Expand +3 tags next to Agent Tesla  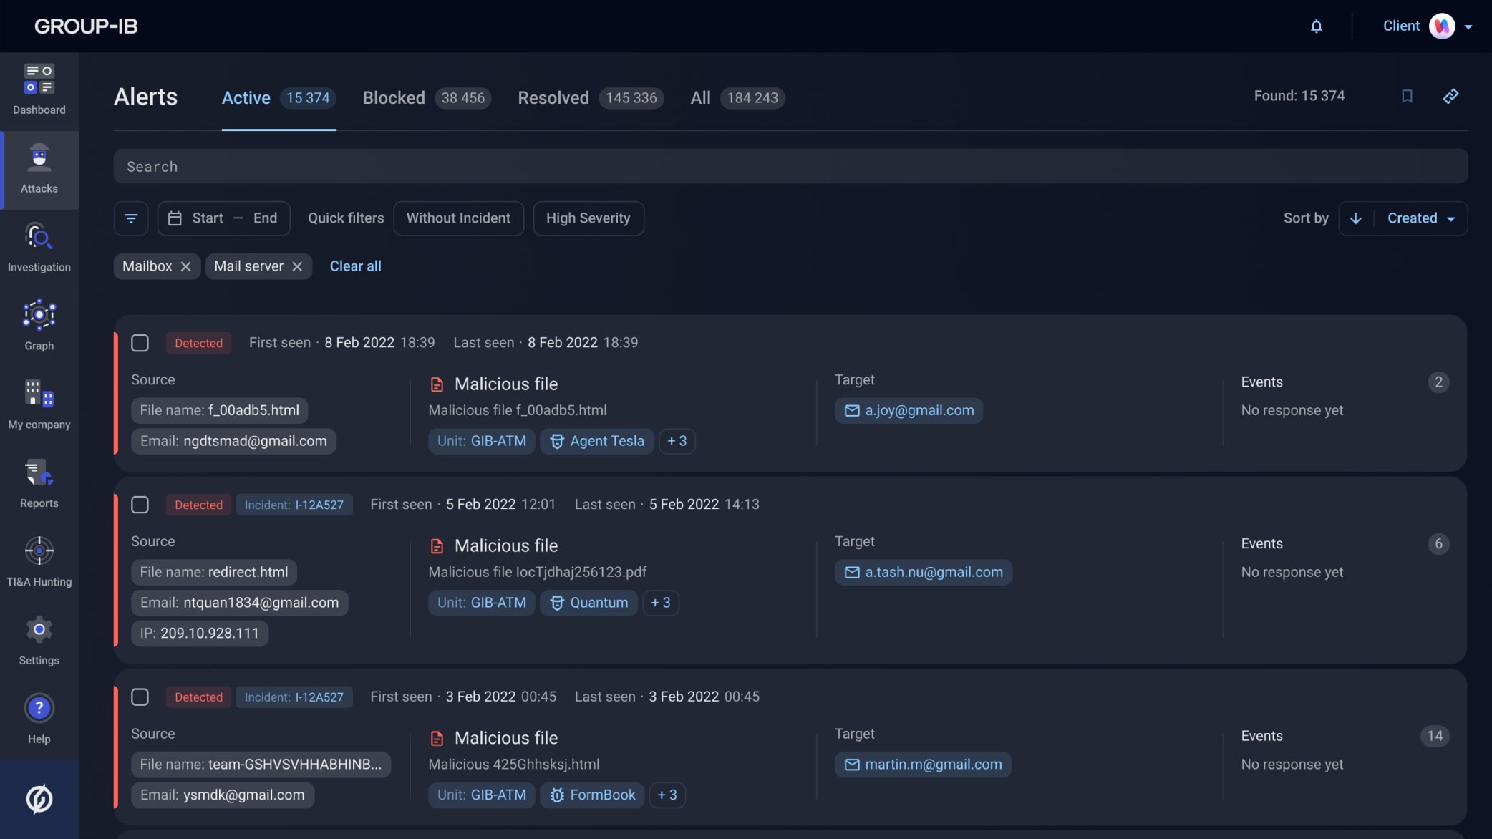[677, 441]
